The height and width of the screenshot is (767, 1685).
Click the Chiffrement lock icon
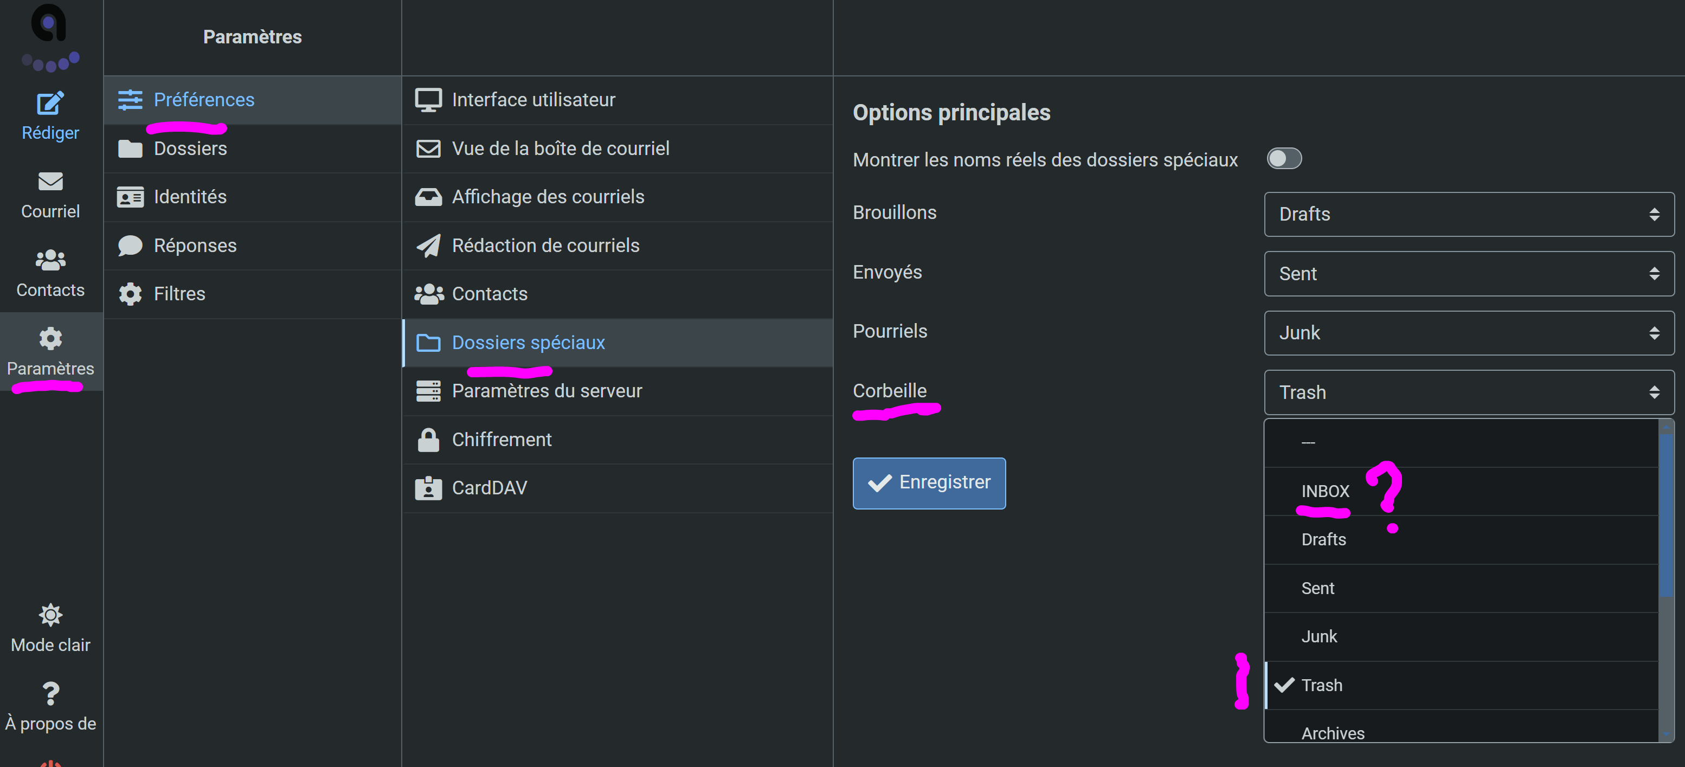tap(428, 440)
